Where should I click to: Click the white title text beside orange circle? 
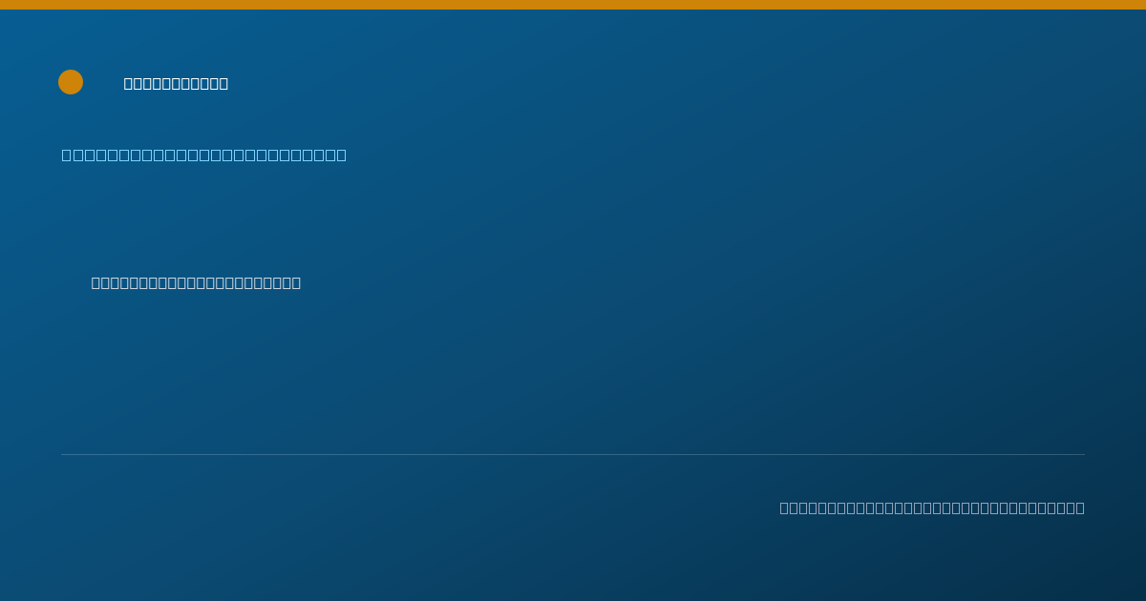pos(176,83)
